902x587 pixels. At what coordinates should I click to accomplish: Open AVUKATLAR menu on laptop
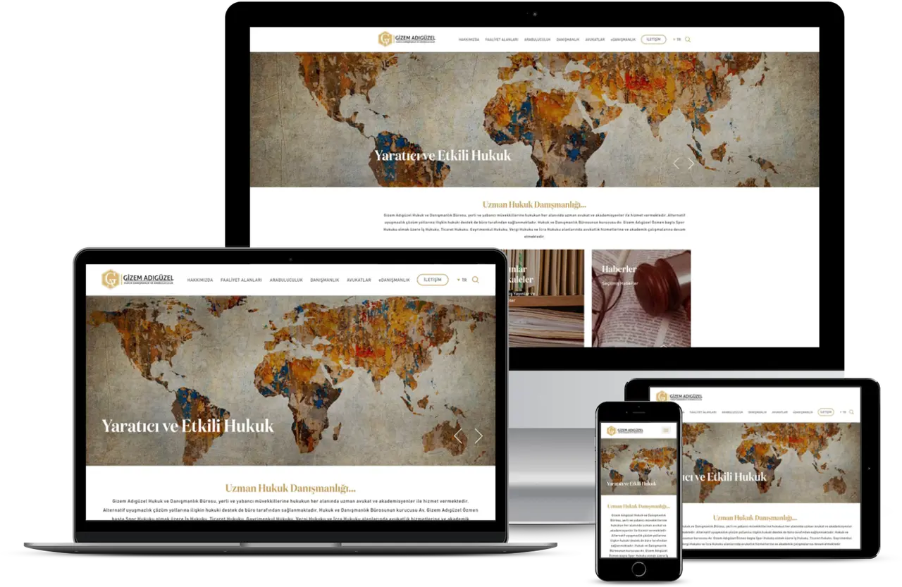tap(359, 280)
